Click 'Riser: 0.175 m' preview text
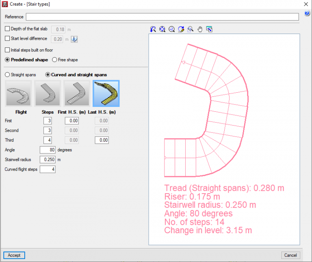312x262 pixels. pyautogui.click(x=192, y=196)
